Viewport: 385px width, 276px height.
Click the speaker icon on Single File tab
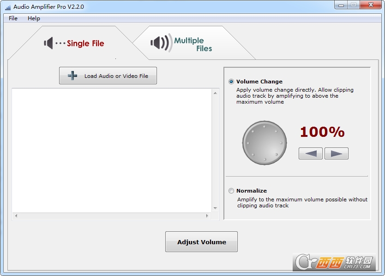click(48, 43)
